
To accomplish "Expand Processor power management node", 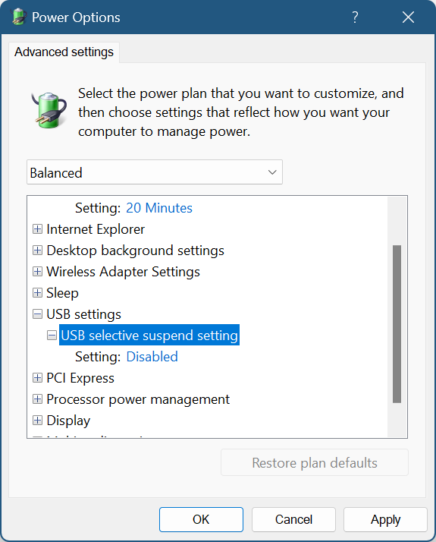I will 37,399.
